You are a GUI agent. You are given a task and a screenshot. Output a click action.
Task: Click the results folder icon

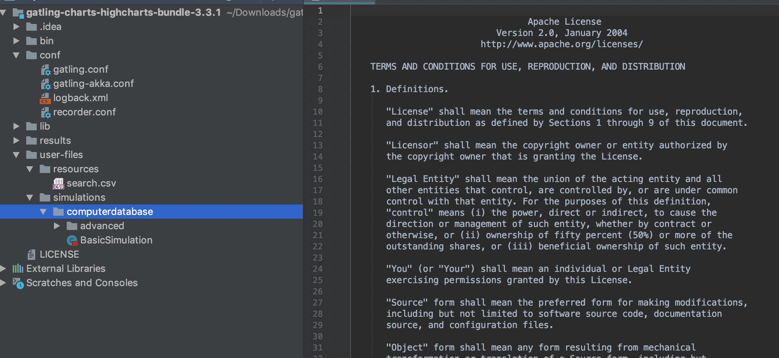(31, 140)
